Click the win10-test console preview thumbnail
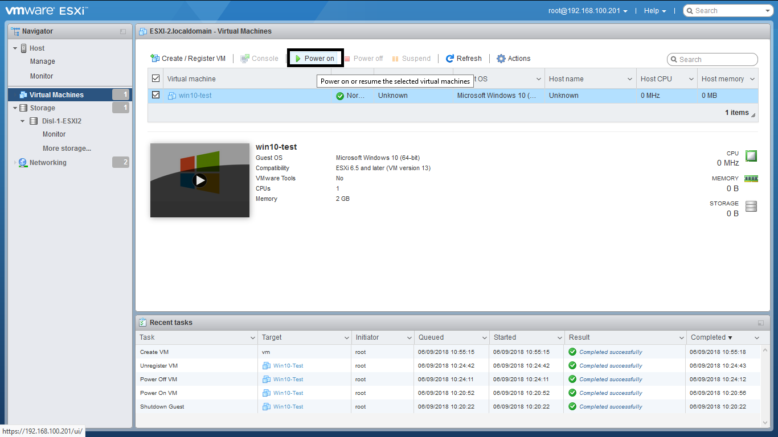 [199, 180]
